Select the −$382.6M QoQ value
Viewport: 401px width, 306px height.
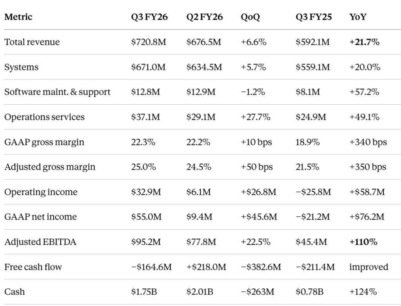(261, 267)
